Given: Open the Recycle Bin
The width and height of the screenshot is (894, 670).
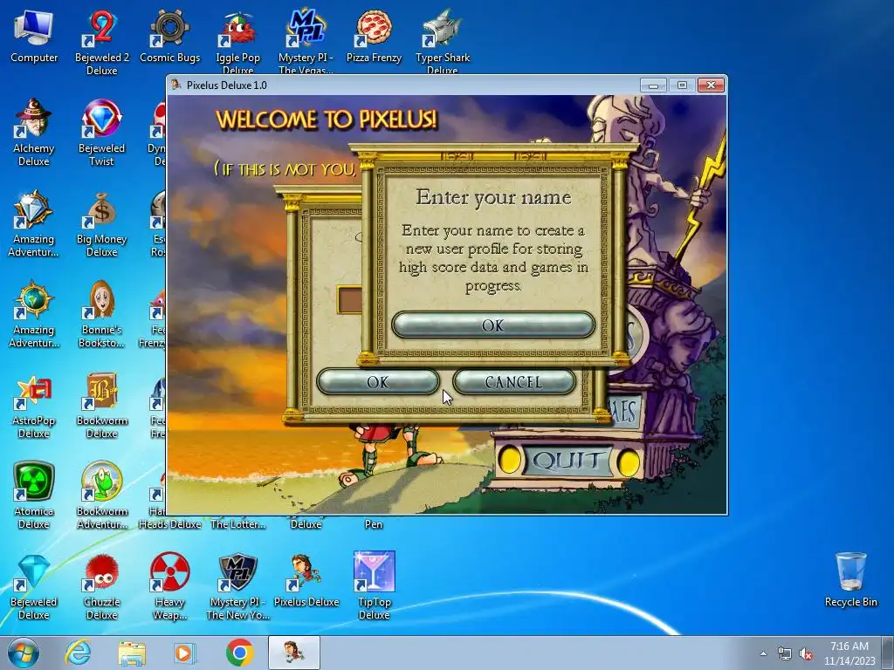Looking at the screenshot, I should click(850, 580).
